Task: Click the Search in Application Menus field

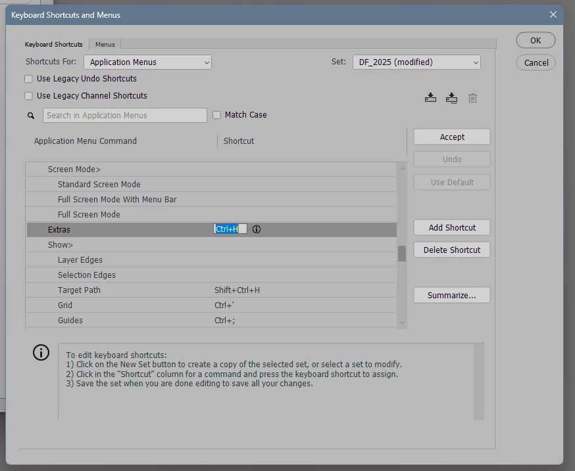Action: [x=125, y=116]
